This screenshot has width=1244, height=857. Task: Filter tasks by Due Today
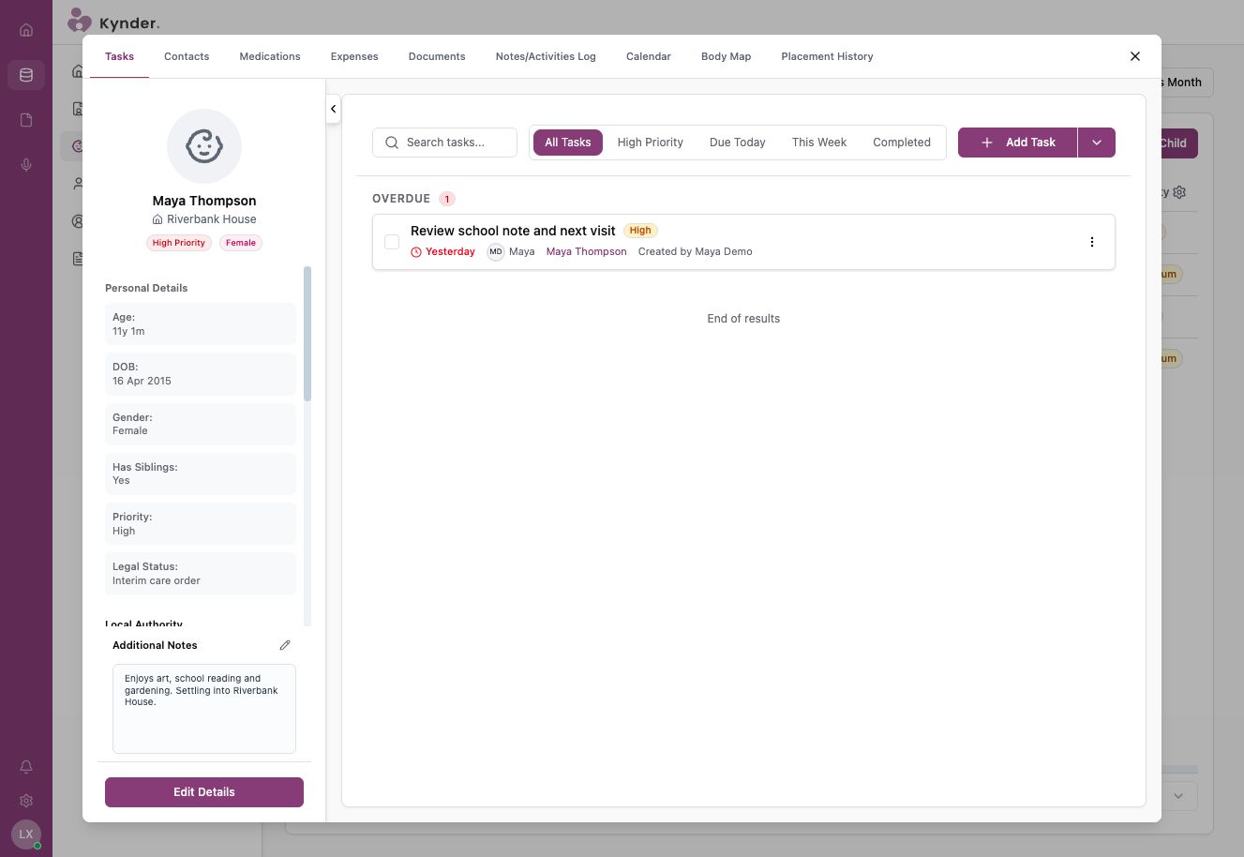(738, 143)
